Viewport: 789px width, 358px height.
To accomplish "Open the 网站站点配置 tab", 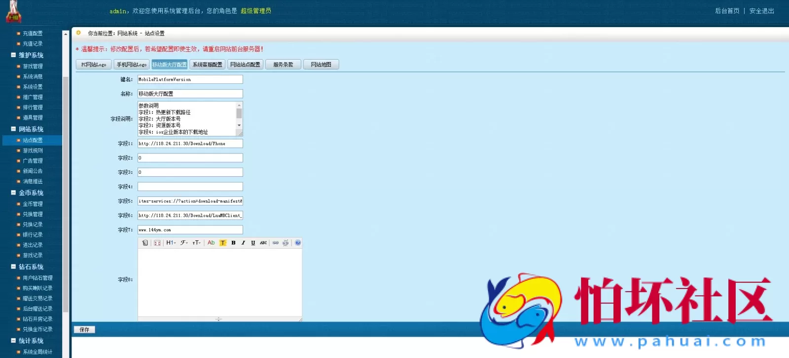I will point(245,65).
